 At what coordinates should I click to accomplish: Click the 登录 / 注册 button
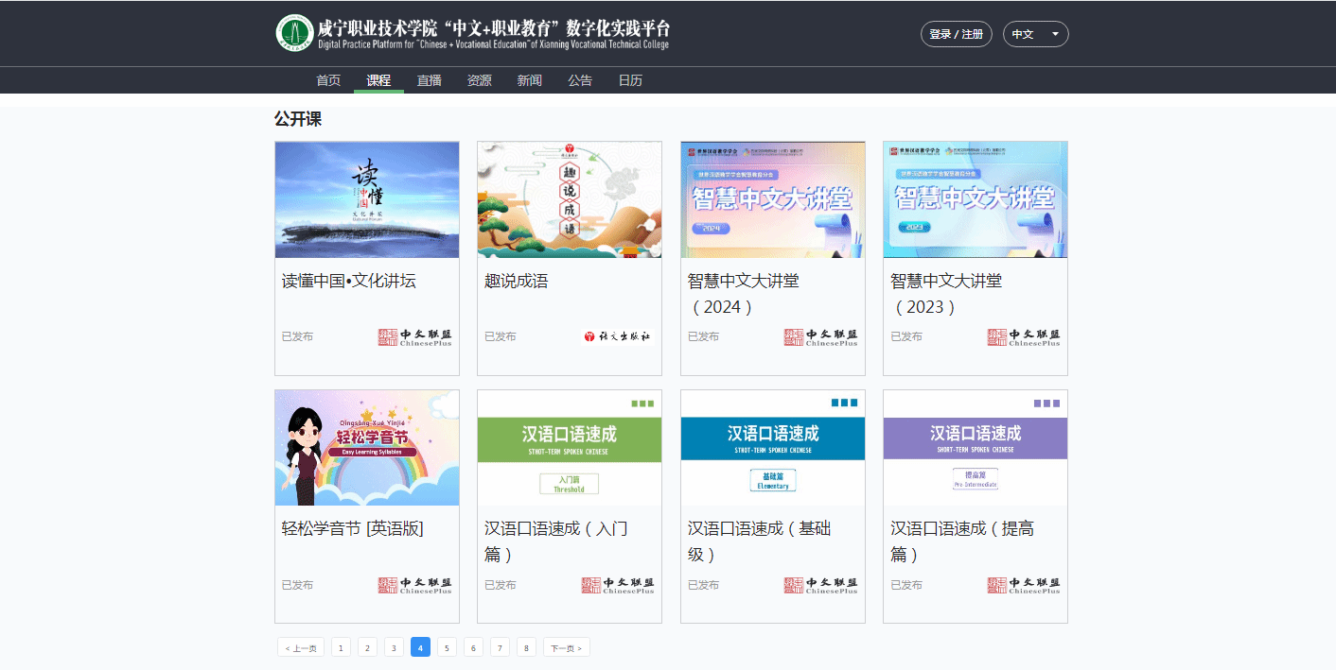coord(956,34)
